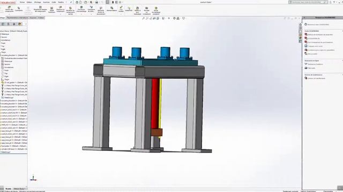The height and width of the screenshot is (192, 343).
Task: Select the Contraintes dans tree item
Action: (14, 58)
